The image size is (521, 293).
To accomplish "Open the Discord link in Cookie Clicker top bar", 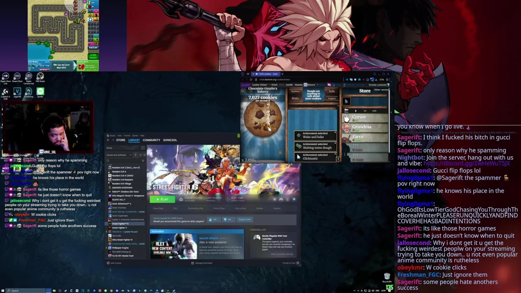I will (x=309, y=85).
